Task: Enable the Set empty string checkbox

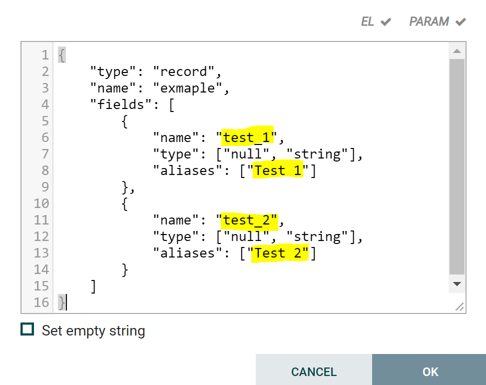Action: (27, 329)
